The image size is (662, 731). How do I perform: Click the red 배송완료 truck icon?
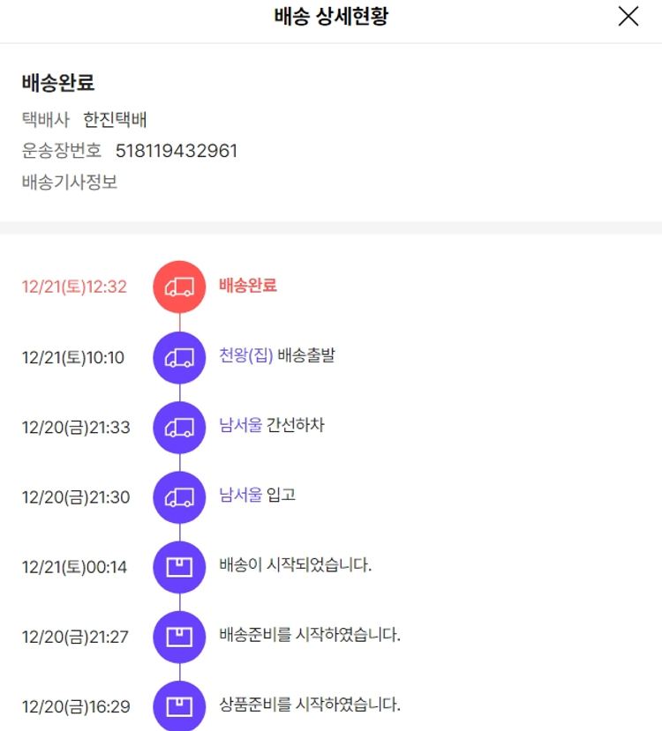179,287
